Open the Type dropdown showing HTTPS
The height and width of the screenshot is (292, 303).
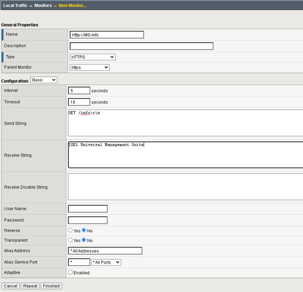coord(93,57)
